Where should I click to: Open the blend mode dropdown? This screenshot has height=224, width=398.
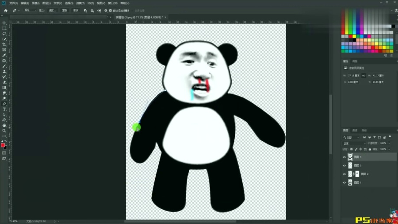point(354,143)
